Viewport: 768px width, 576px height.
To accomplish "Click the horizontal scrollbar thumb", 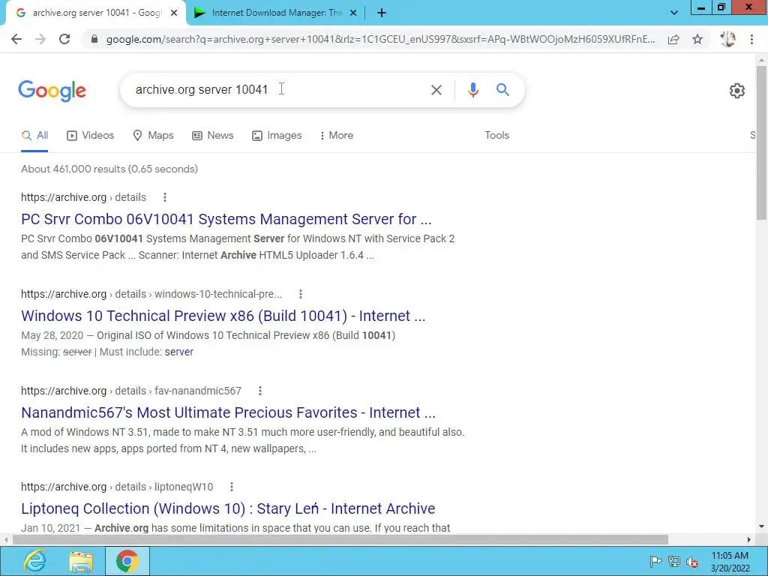I will [340, 539].
